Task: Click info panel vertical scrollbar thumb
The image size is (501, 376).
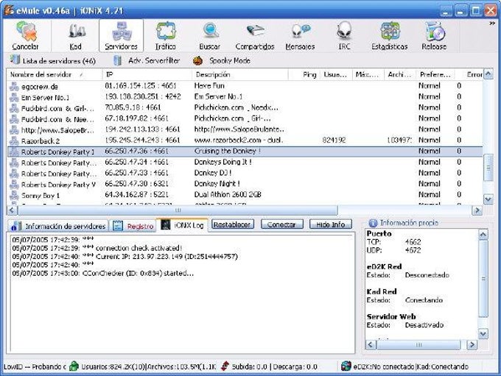Action: click(x=483, y=279)
